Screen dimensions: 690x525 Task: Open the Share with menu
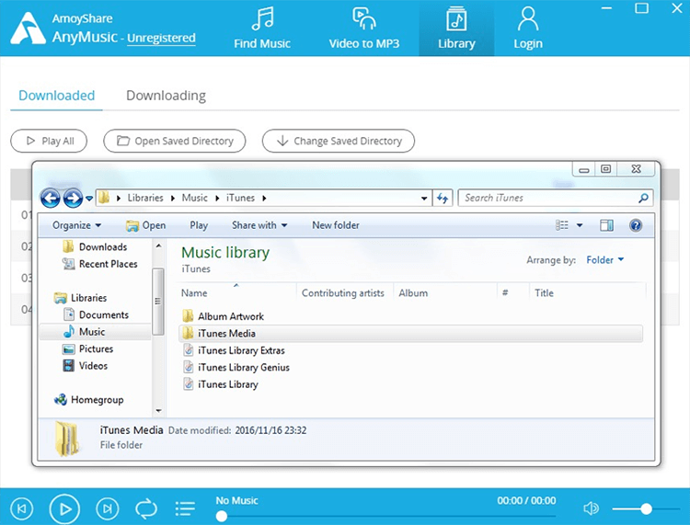tap(259, 225)
